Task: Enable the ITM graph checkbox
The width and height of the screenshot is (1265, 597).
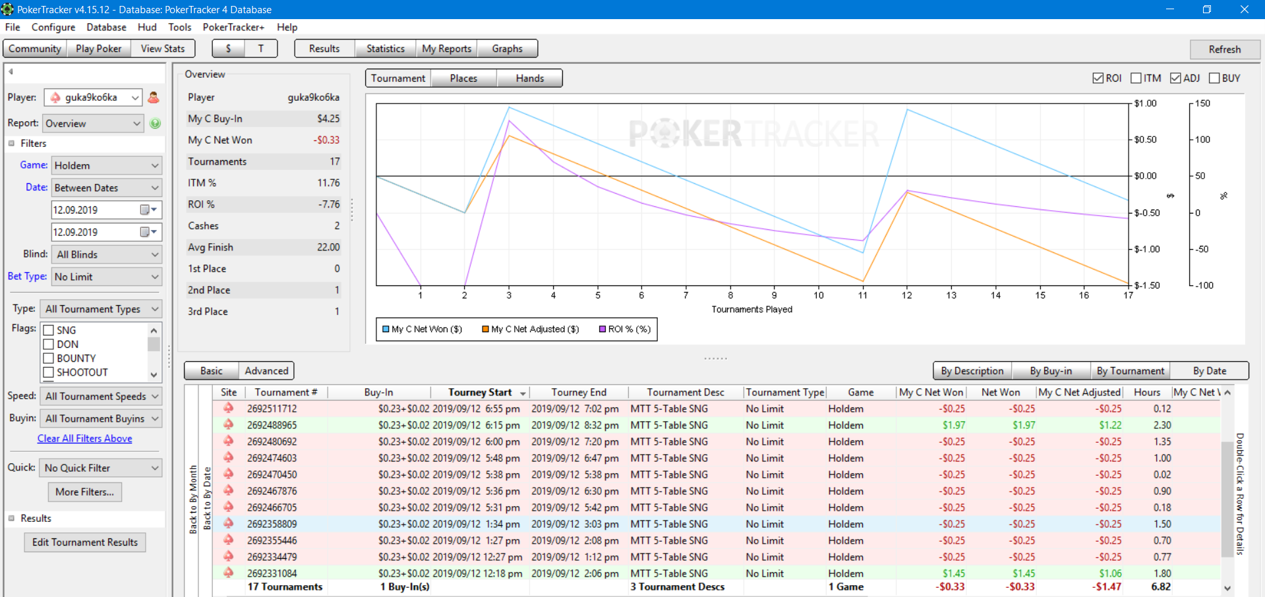Action: (x=1136, y=78)
